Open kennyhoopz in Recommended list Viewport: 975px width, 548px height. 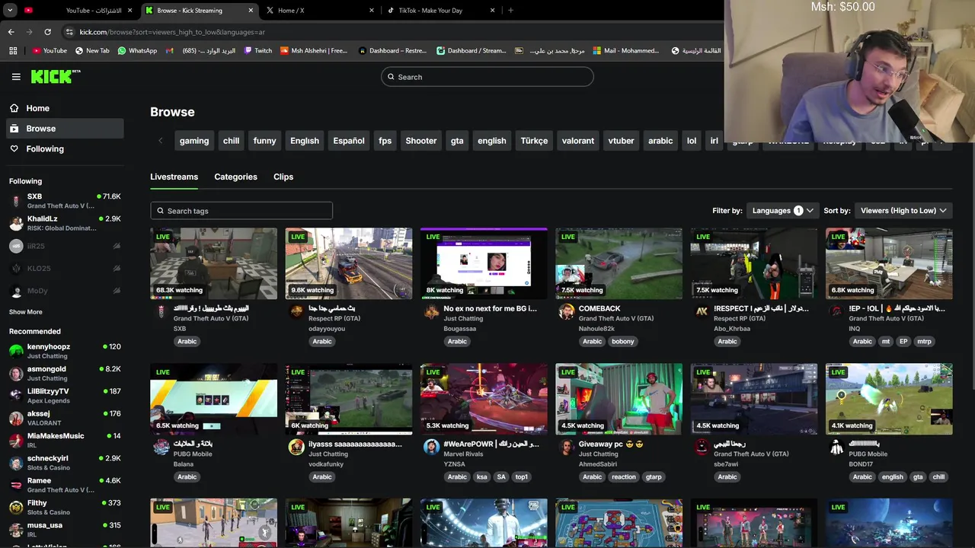pyautogui.click(x=65, y=351)
